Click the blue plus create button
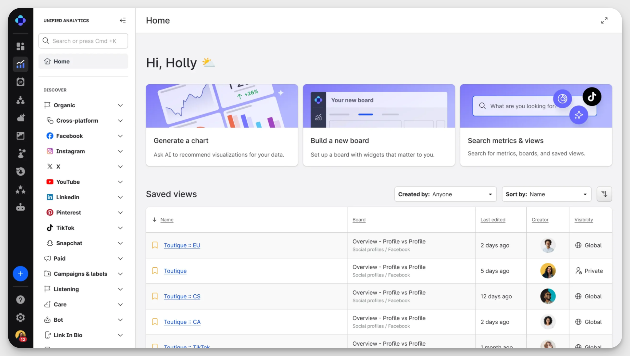The width and height of the screenshot is (630, 356). (x=20, y=274)
